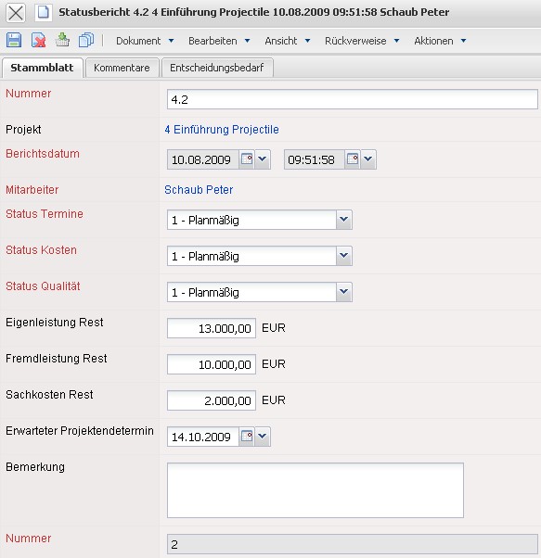The height and width of the screenshot is (558, 541).
Task: Open the Schaub Peter employee link
Action: (199, 190)
